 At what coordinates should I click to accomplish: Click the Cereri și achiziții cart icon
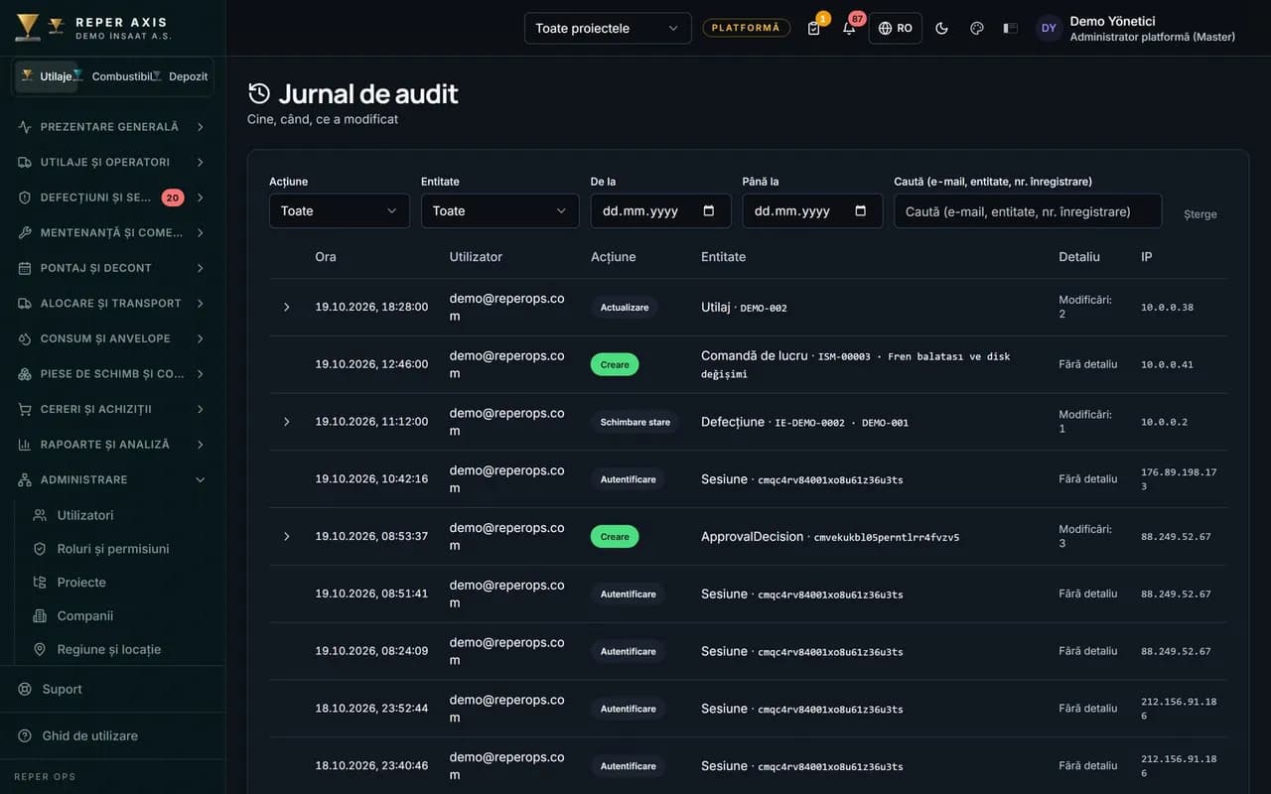click(x=25, y=409)
